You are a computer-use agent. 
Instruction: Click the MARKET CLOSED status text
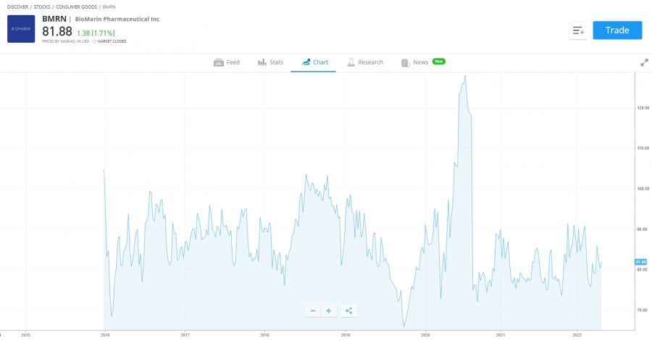point(112,41)
